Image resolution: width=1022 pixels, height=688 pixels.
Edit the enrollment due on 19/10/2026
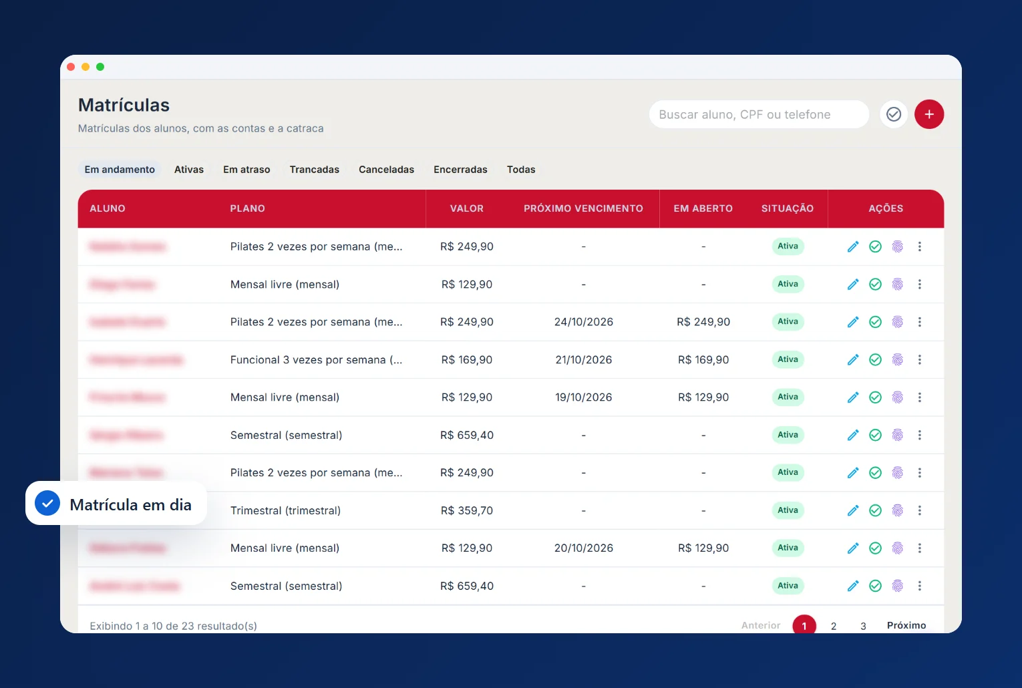[x=853, y=397]
